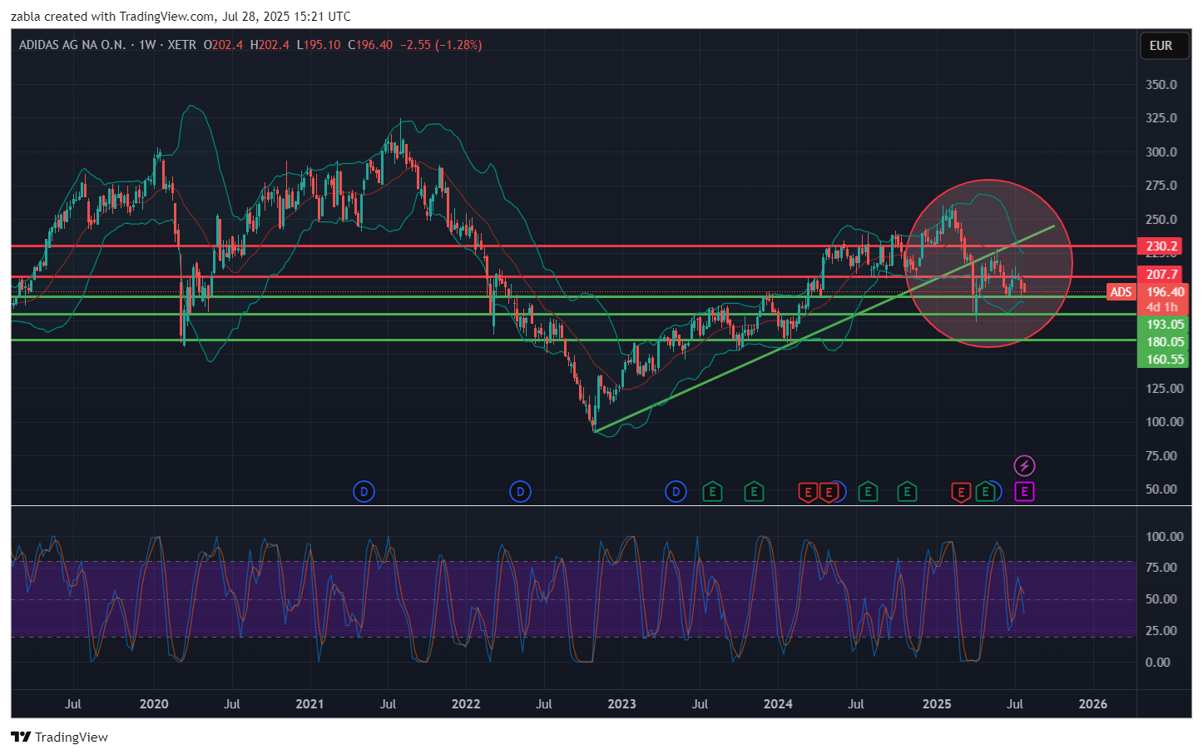Image resolution: width=1203 pixels, height=755 pixels.
Task: Select the green 160.55 price label
Action: pyautogui.click(x=1165, y=360)
